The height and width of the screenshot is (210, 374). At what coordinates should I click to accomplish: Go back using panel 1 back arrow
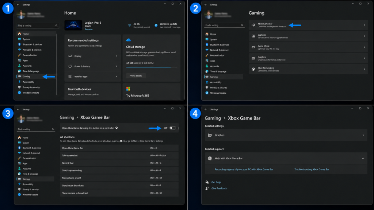pos(18,4)
